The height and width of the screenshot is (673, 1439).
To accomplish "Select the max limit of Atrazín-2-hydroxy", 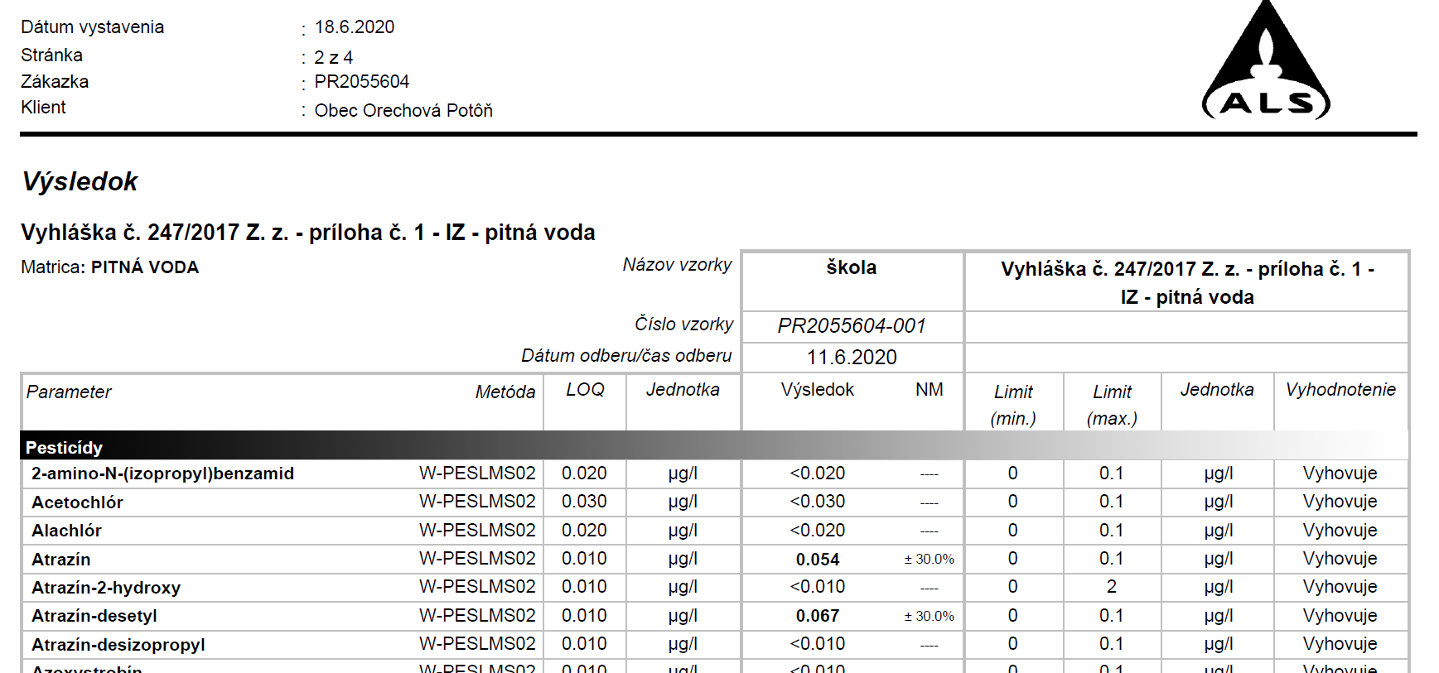I will pos(1111,587).
